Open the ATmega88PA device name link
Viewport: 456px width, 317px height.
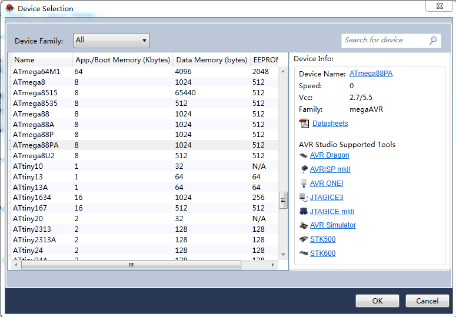point(371,74)
